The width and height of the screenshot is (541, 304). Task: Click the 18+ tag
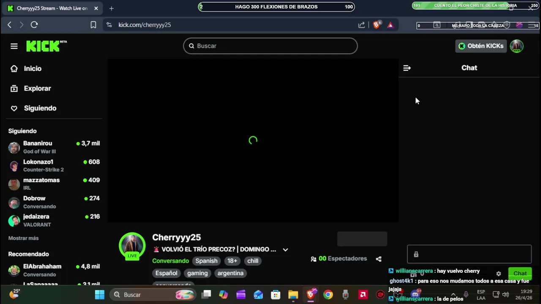tap(232, 261)
